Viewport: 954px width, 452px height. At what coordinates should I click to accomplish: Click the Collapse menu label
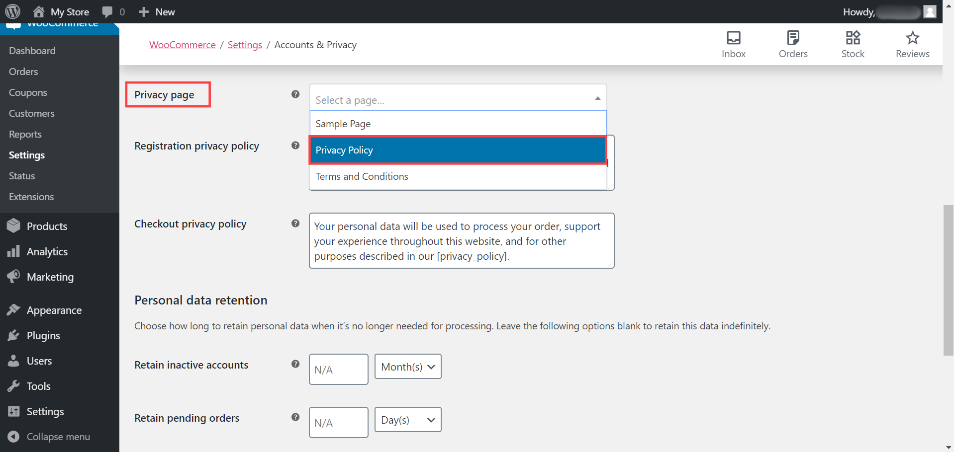coord(58,437)
